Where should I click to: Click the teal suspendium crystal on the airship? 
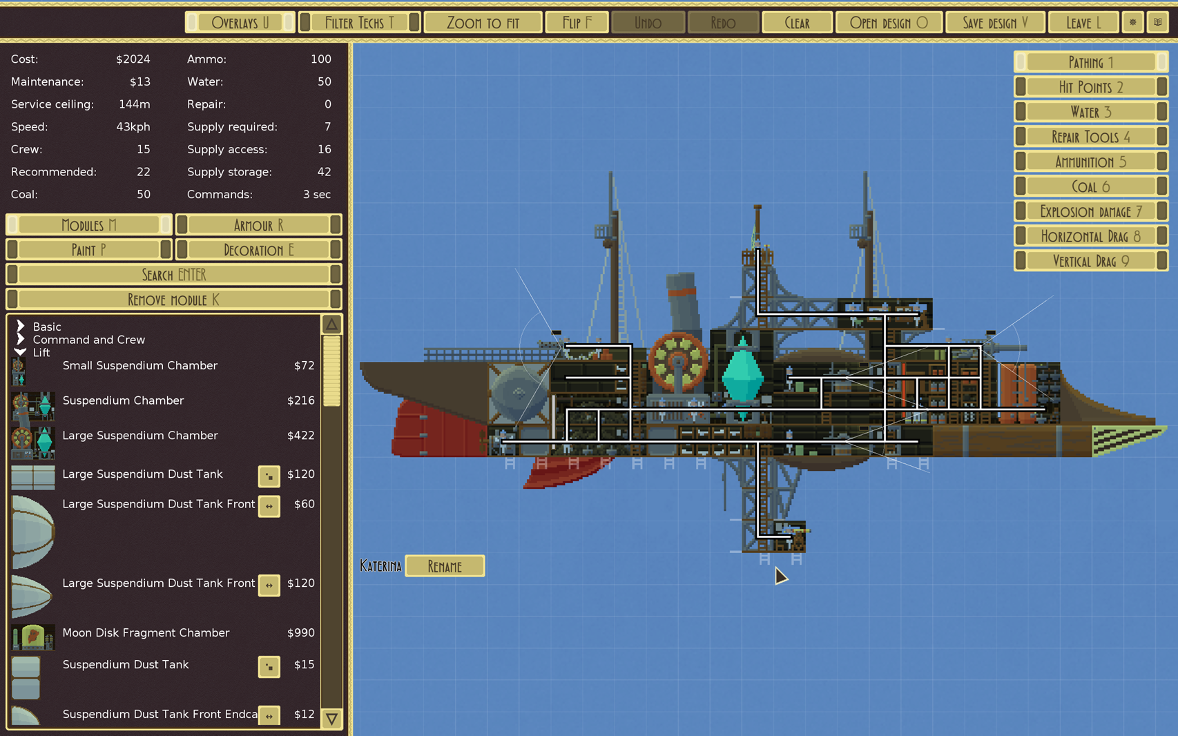click(x=742, y=376)
